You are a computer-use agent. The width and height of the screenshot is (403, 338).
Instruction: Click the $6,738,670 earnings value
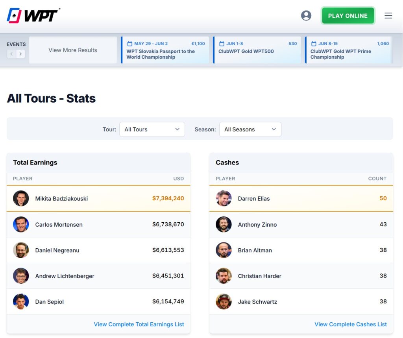point(168,224)
